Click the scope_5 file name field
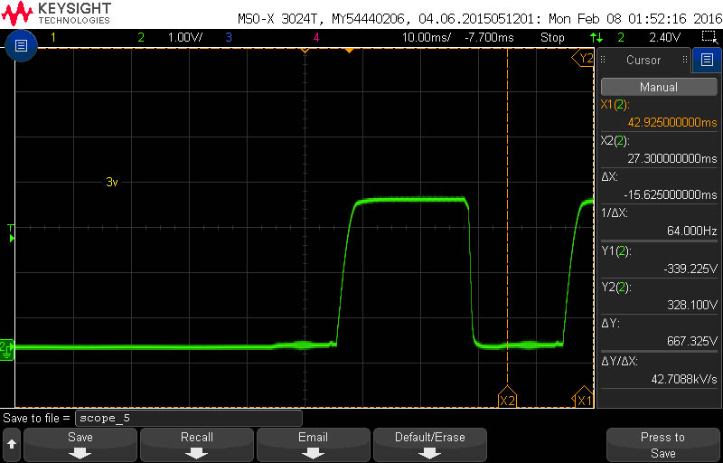Image resolution: width=723 pixels, height=463 pixels. coord(189,419)
